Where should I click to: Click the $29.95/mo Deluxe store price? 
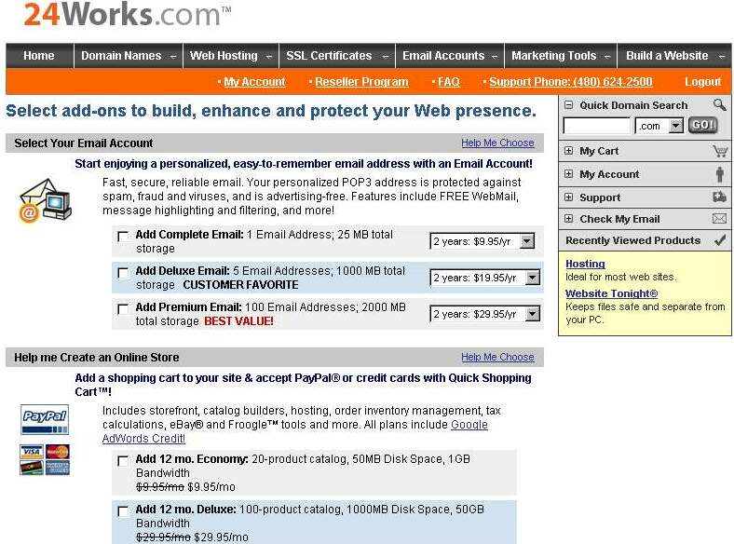coord(221,537)
